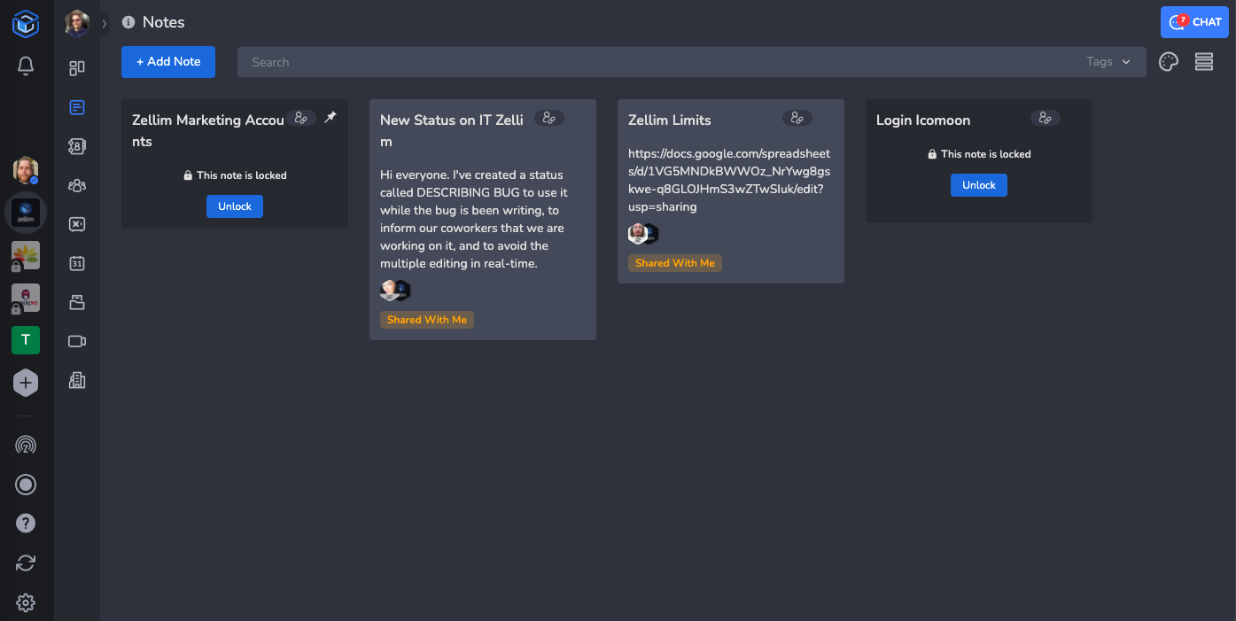Click the Add Note button
1236x621 pixels.
tap(168, 62)
